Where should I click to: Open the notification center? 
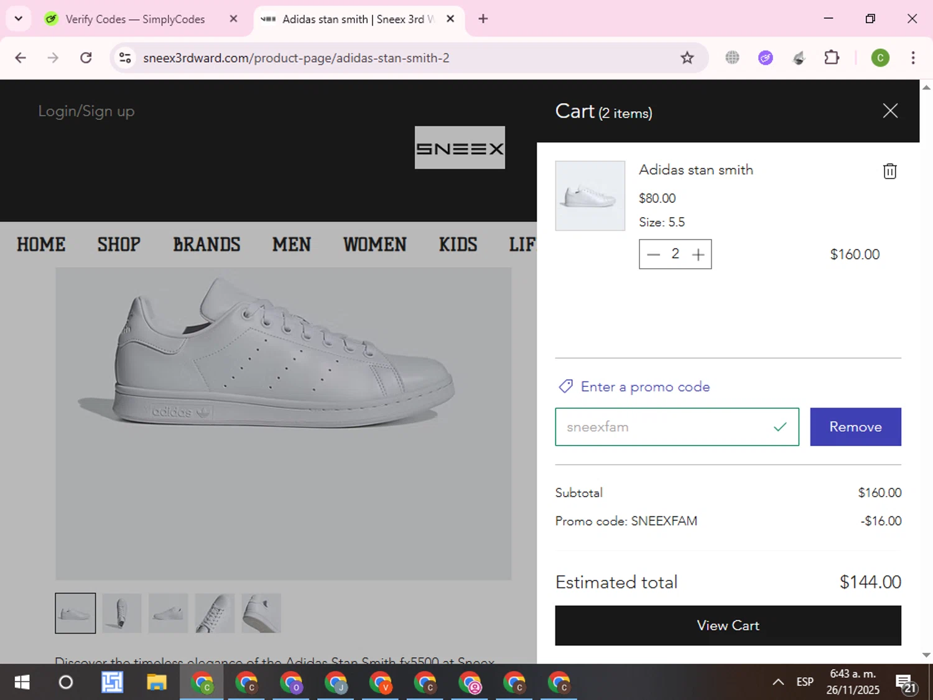click(906, 683)
